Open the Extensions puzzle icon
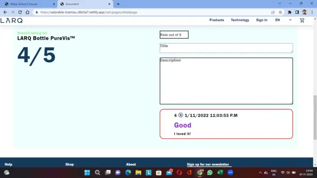The image size is (317, 178). click(290, 12)
